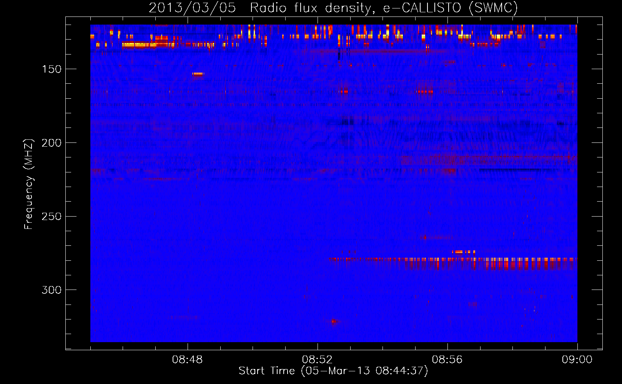The height and width of the screenshot is (384, 622).
Task: Click the 08:52 time tick label
Action: coord(317,360)
